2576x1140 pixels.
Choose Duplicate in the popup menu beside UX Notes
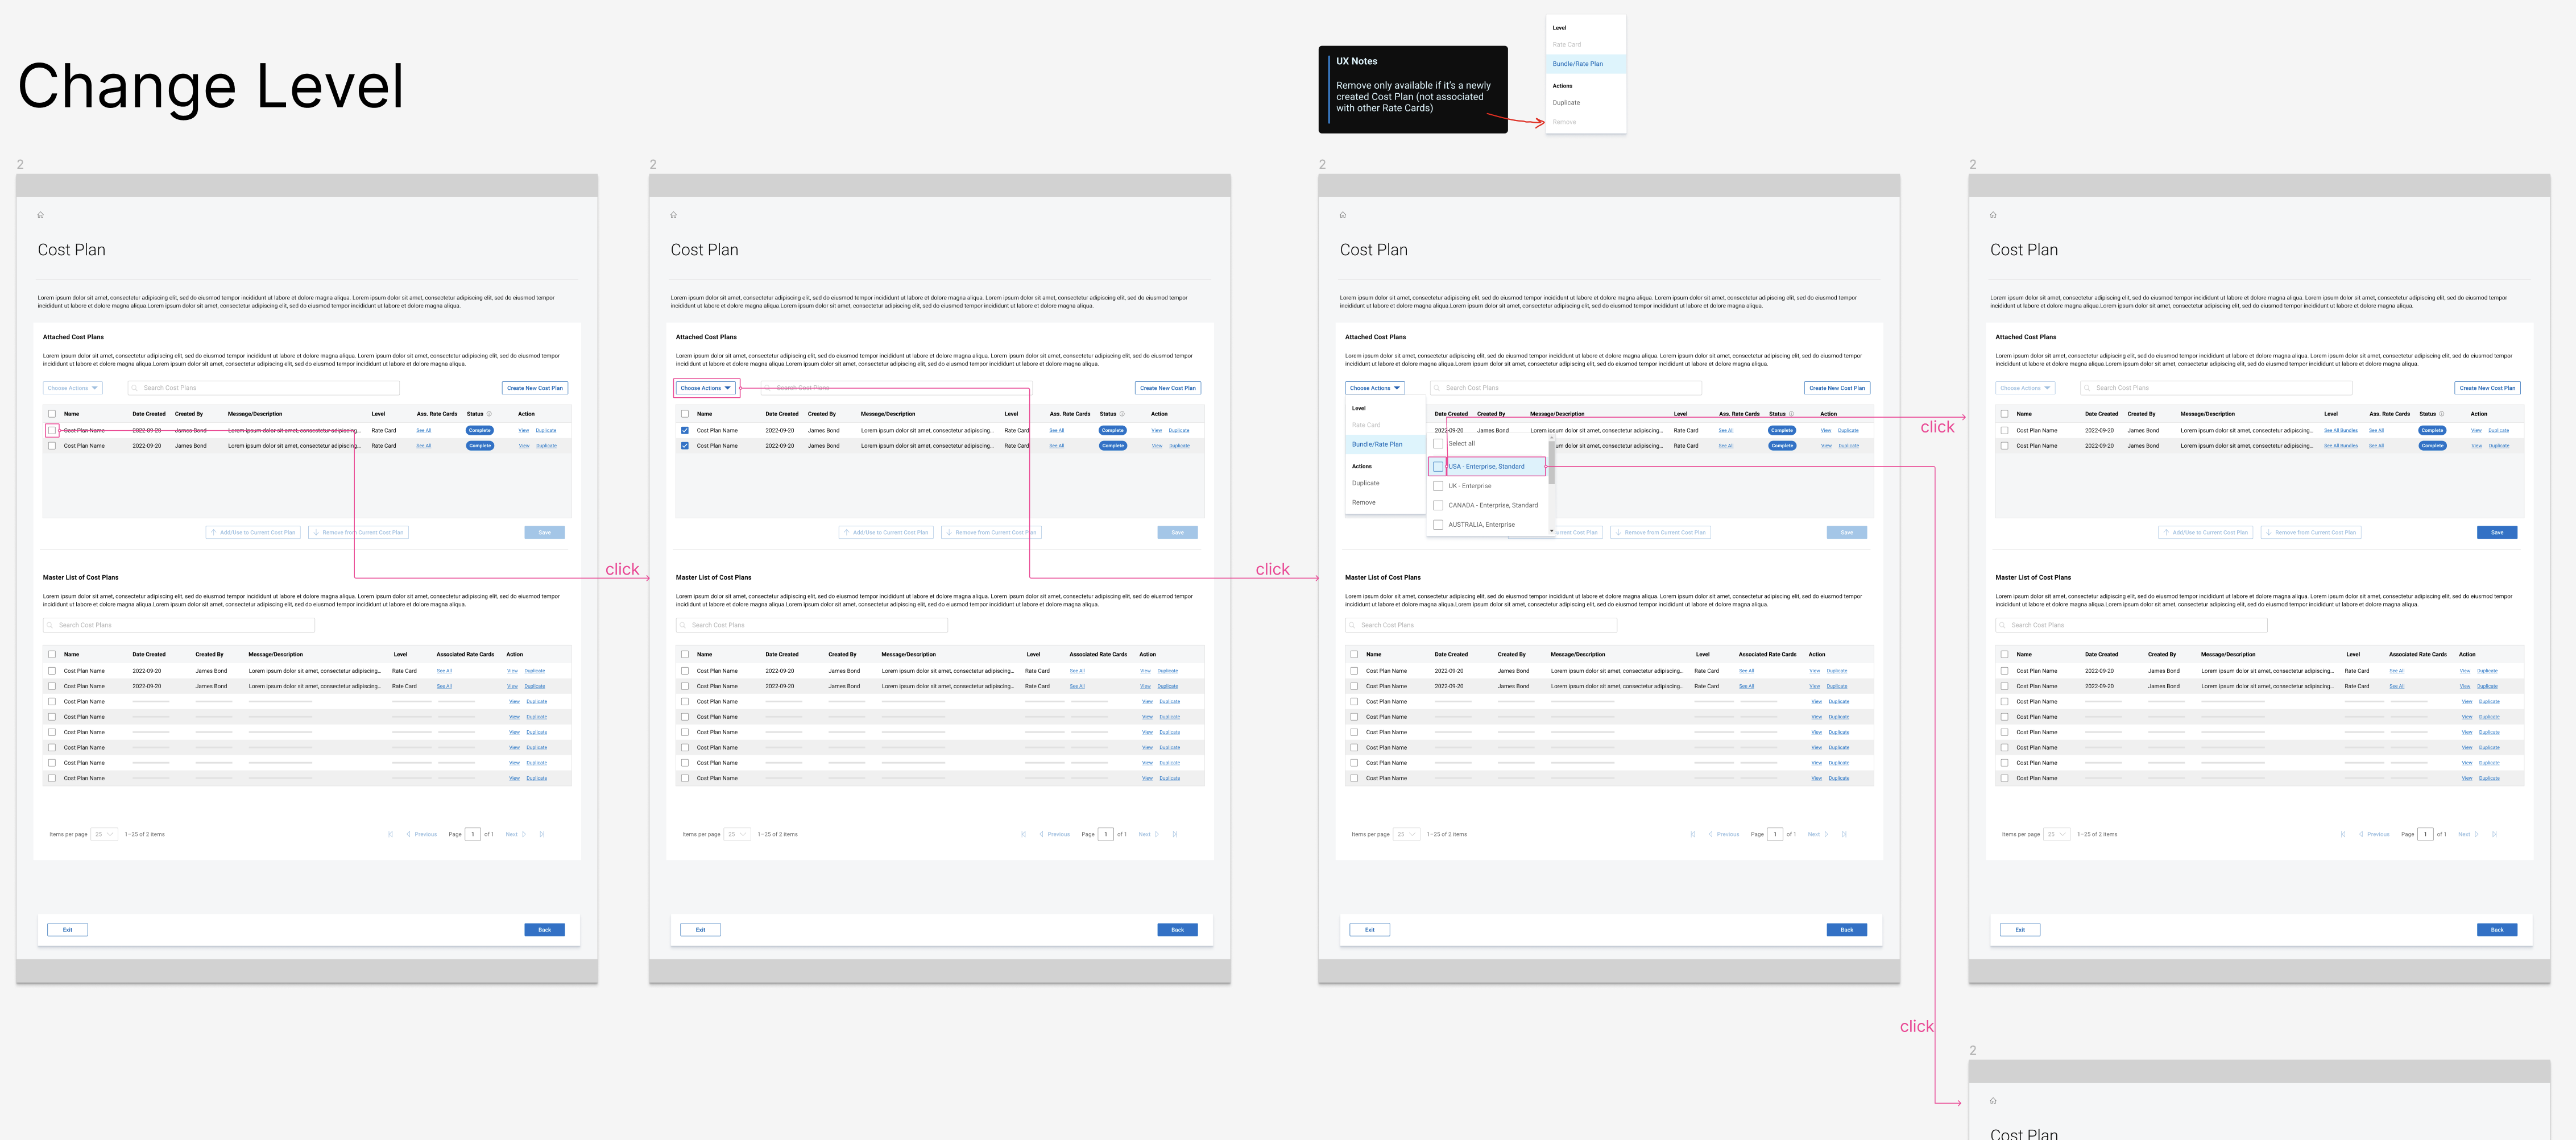[x=1566, y=103]
